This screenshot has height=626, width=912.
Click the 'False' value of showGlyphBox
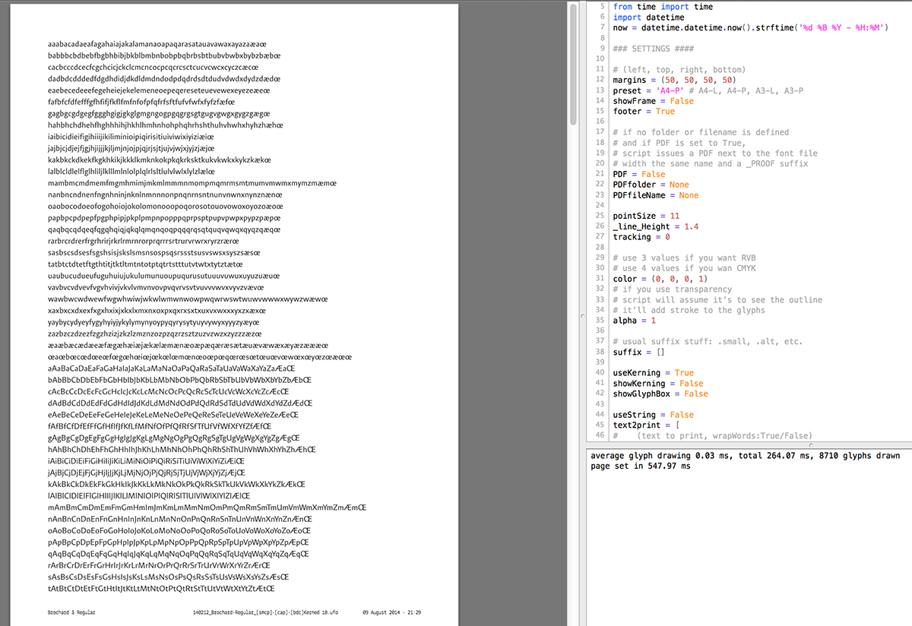coord(695,394)
